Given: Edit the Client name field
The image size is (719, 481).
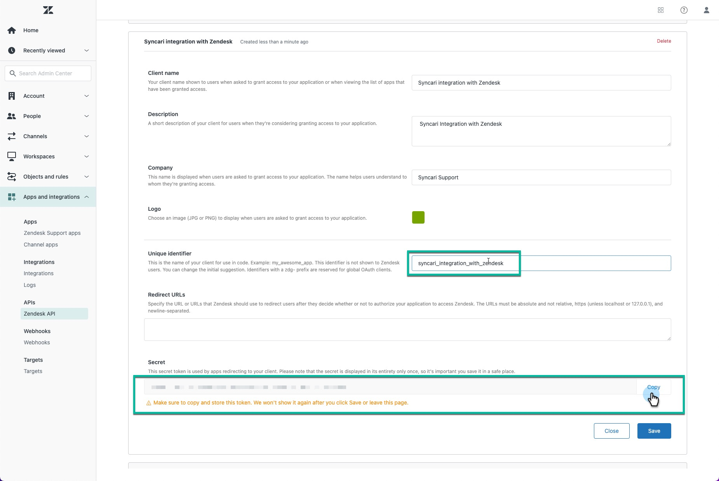Looking at the screenshot, I should 541,83.
